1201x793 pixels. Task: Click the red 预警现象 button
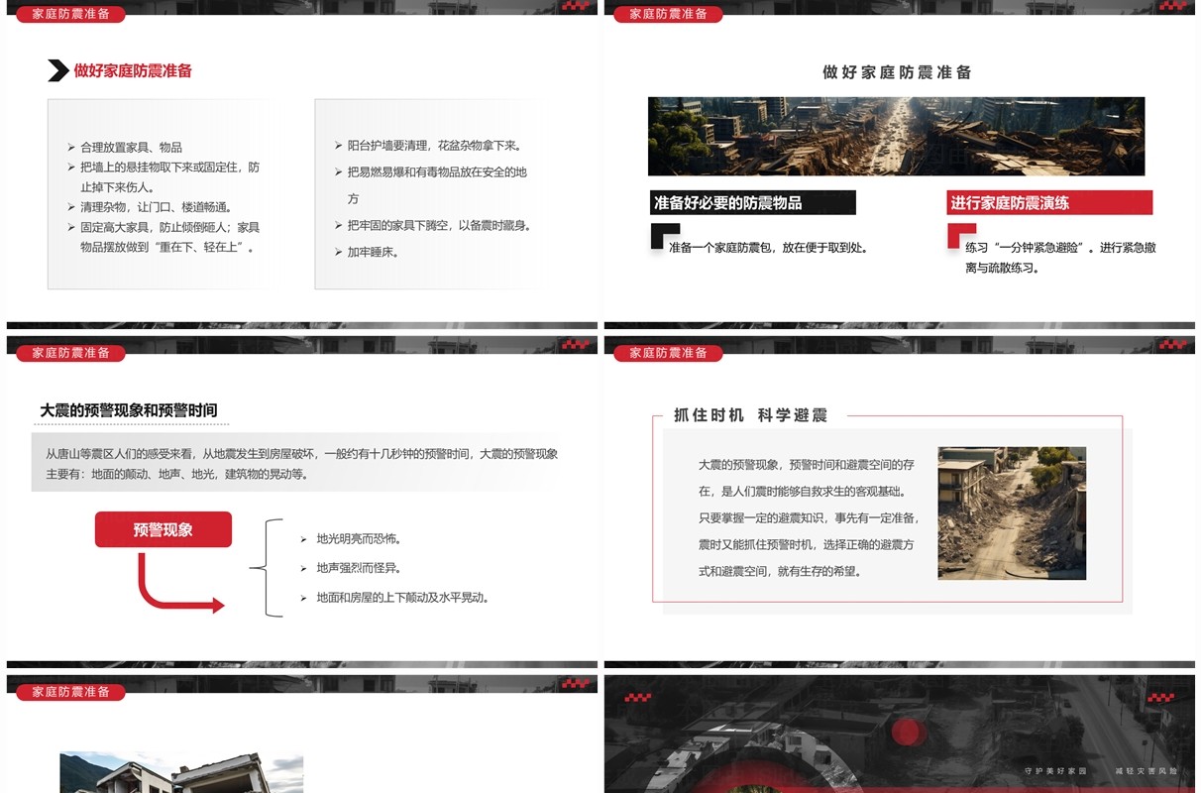pos(164,529)
